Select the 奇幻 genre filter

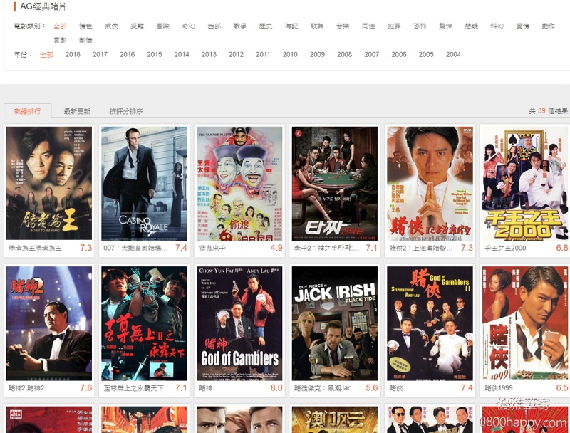pyautogui.click(x=188, y=26)
